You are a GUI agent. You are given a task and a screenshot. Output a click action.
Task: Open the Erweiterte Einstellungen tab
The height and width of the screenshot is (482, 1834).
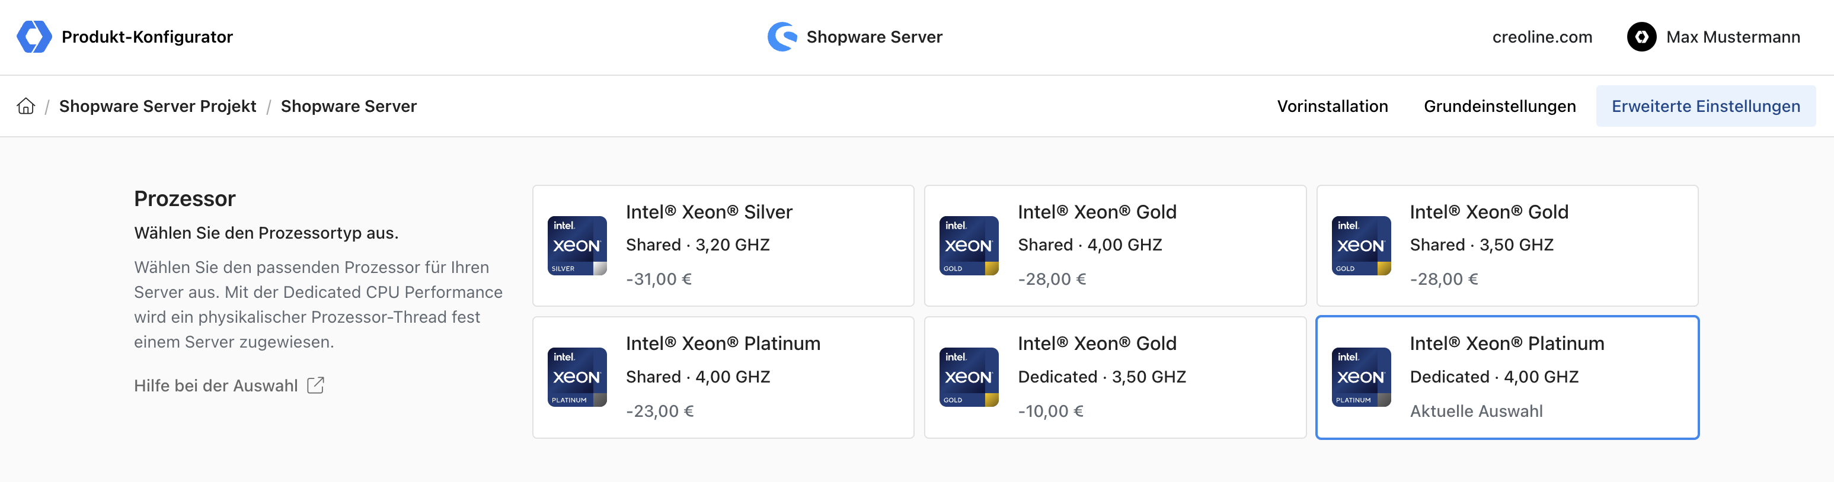(1705, 107)
